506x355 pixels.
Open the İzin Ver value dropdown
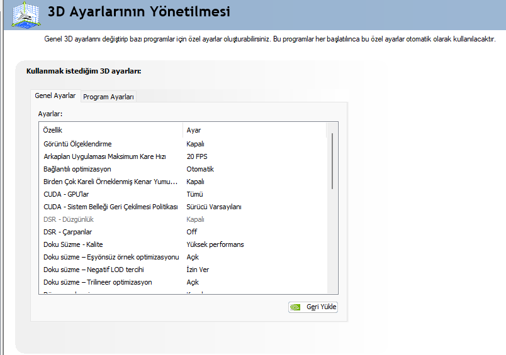click(198, 270)
